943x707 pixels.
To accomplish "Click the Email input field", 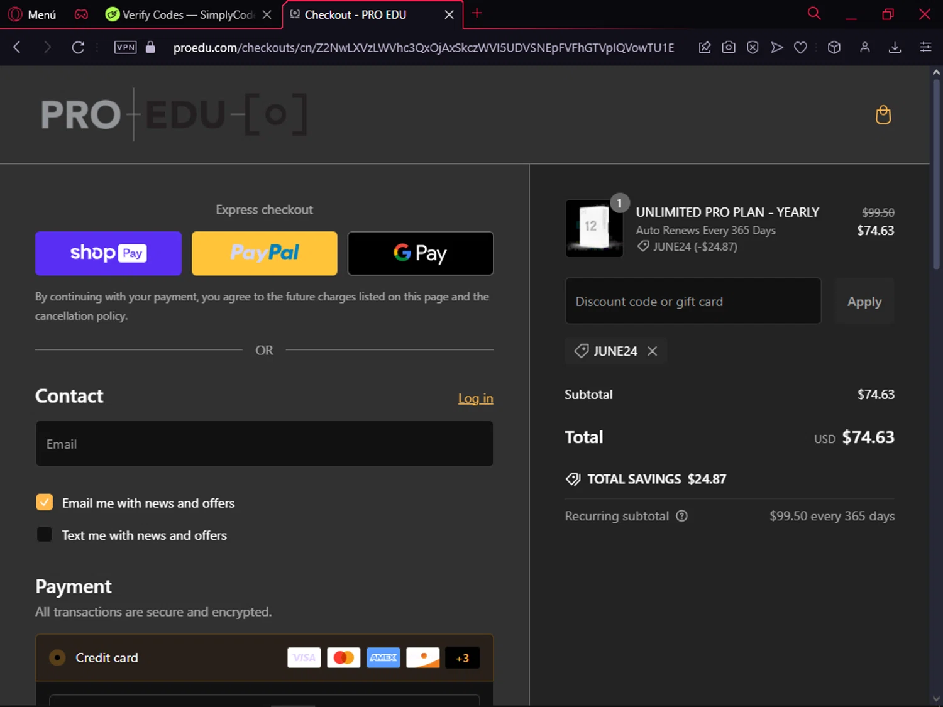I will coord(265,444).
